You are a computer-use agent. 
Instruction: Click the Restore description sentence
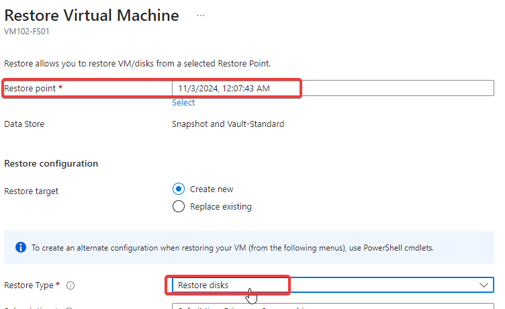[x=138, y=63]
